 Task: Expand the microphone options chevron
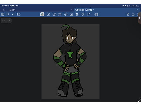click(x=99, y=14)
